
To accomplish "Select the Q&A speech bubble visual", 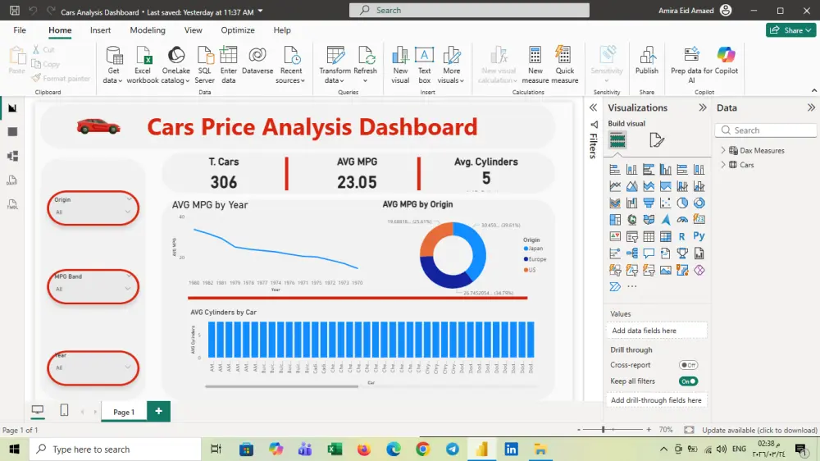I will point(649,253).
